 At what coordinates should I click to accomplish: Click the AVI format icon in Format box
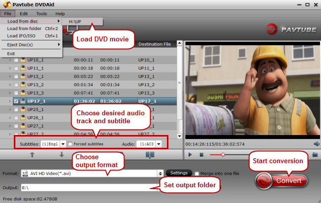[x=25, y=173]
